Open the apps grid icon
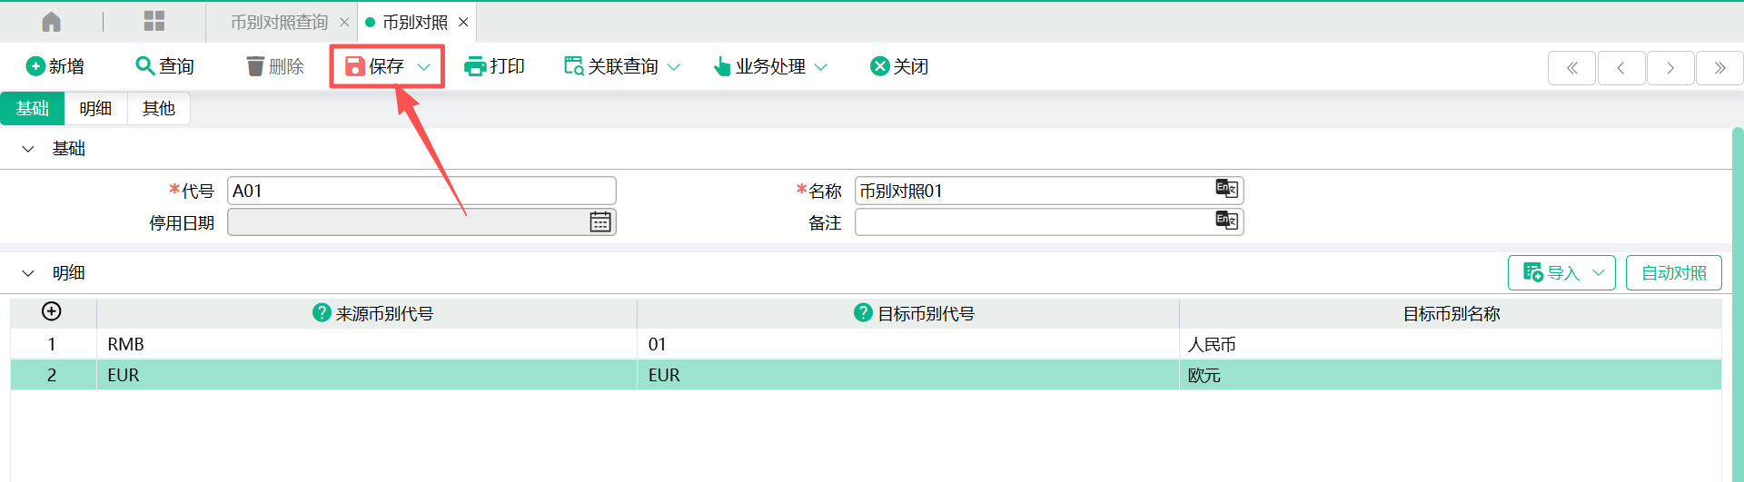The height and width of the screenshot is (482, 1744). (154, 22)
